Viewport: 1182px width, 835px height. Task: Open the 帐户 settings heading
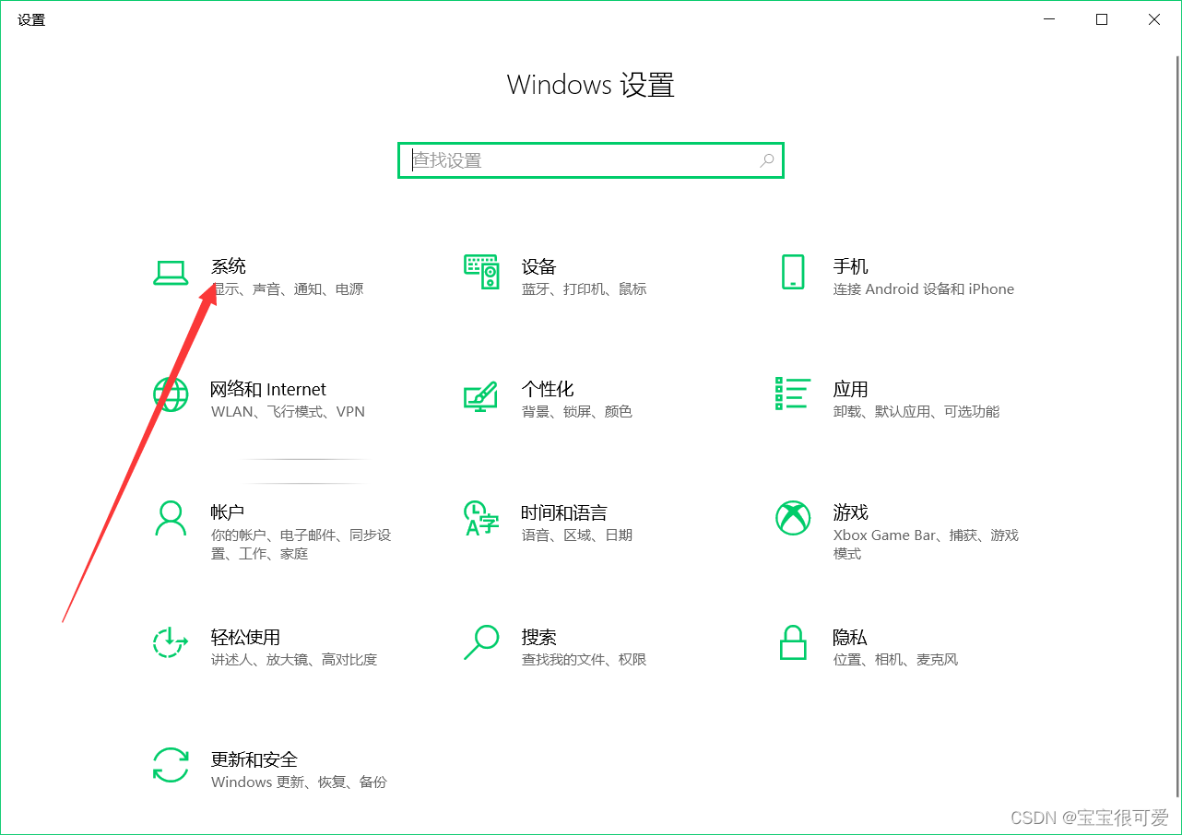point(228,512)
